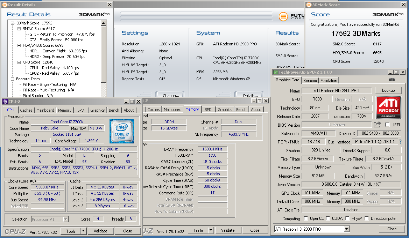Click Driver Version field in GPU-Z
This screenshot has height=238, width=409.
tap(351, 184)
